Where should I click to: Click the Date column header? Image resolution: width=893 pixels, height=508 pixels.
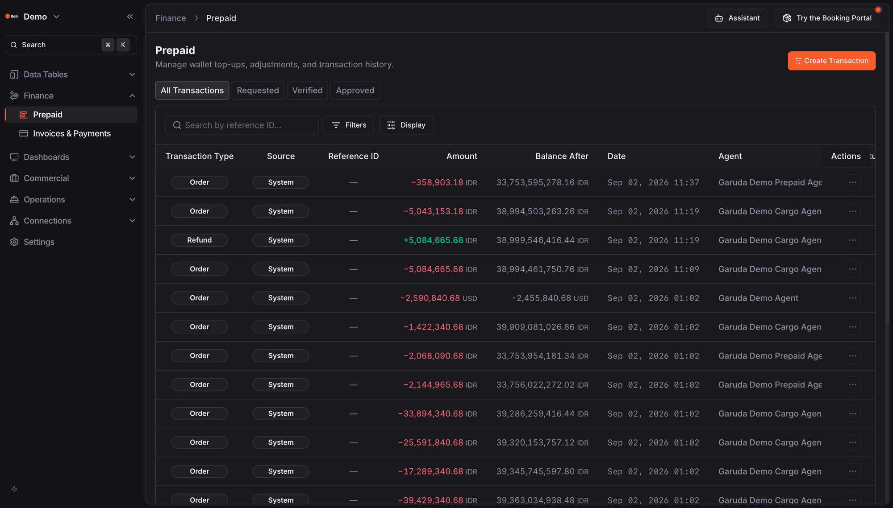616,156
